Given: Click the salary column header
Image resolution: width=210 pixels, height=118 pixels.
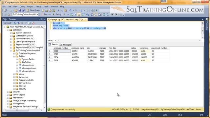Looking at the screenshot, I should coord(134,48).
